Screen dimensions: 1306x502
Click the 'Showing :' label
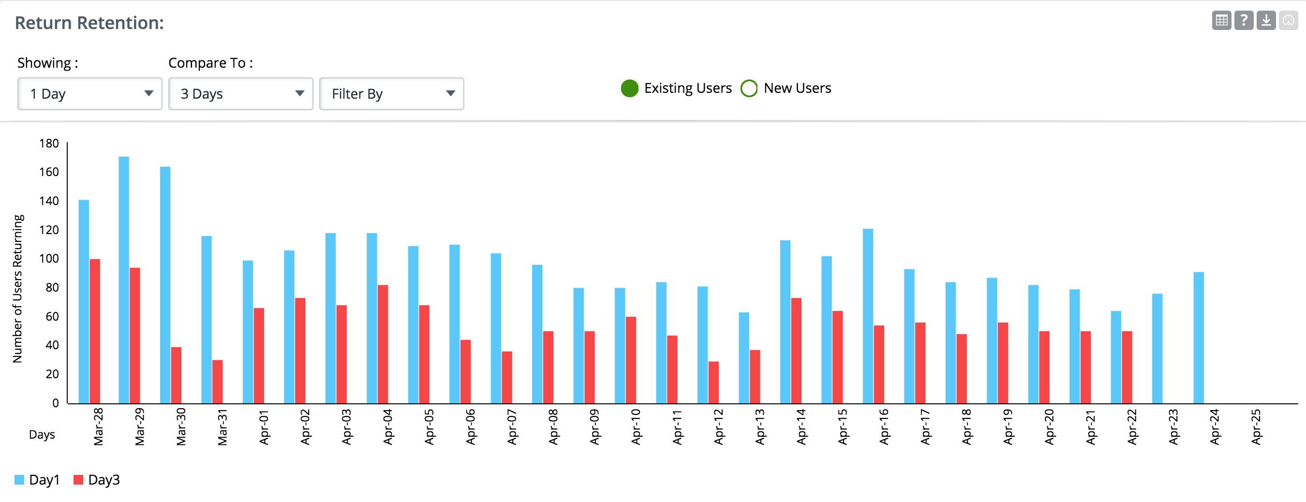pos(48,63)
